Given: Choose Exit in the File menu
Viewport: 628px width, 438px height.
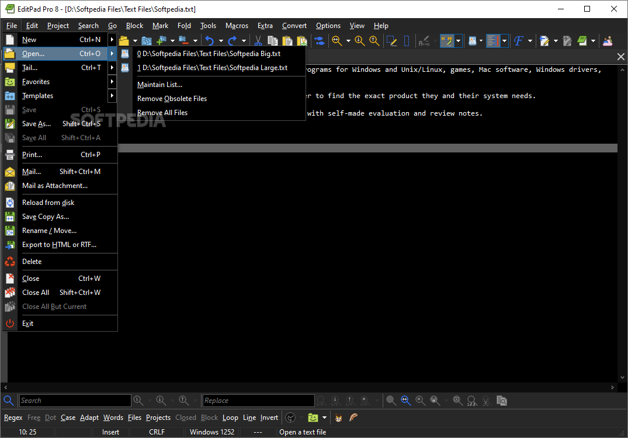Looking at the screenshot, I should tap(61, 324).
